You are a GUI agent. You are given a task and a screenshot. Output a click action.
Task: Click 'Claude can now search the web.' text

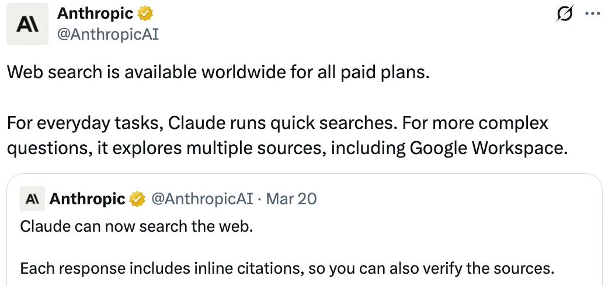tap(137, 226)
